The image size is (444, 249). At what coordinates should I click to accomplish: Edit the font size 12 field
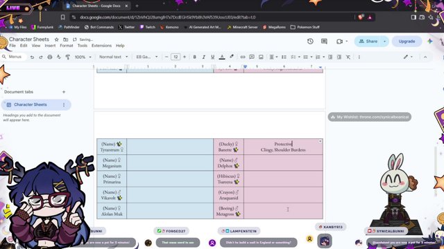tap(176, 57)
